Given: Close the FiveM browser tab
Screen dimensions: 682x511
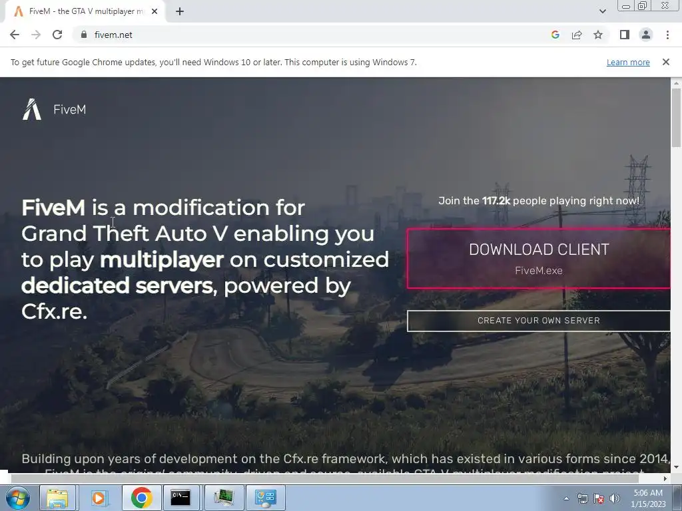Looking at the screenshot, I should pyautogui.click(x=155, y=12).
